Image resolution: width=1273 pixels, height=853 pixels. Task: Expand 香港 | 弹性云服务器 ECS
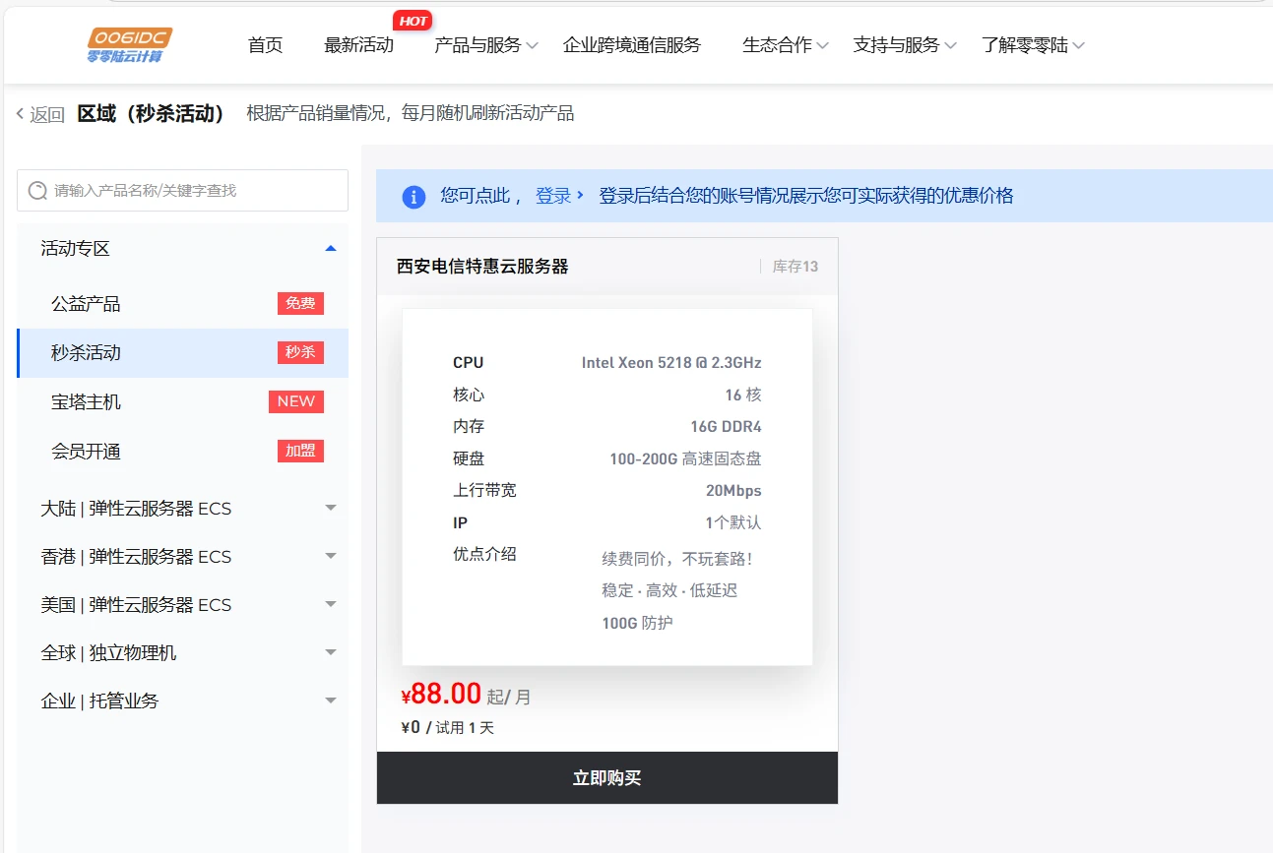tap(331, 557)
